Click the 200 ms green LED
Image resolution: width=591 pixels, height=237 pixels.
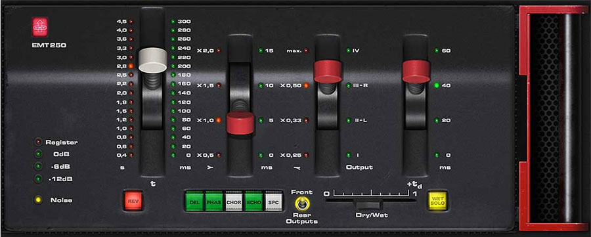click(x=173, y=66)
